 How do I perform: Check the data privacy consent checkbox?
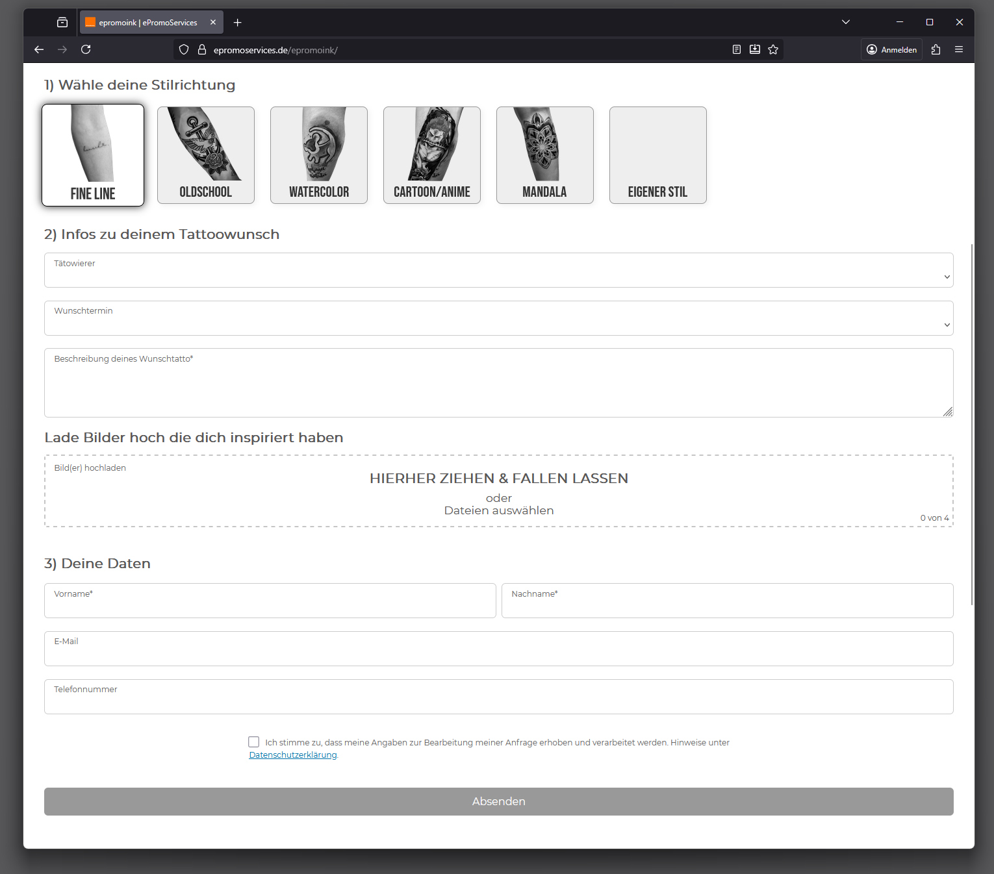pyautogui.click(x=254, y=742)
